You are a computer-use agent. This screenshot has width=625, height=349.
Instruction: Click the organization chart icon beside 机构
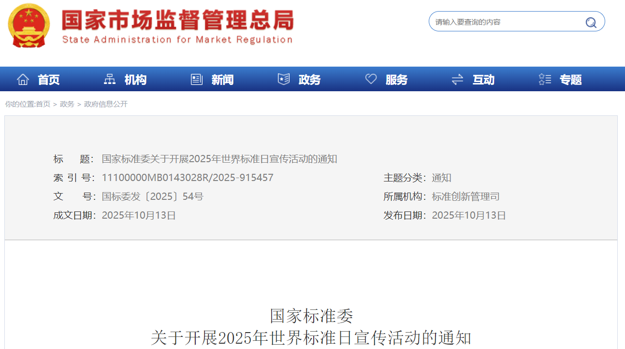coord(110,80)
